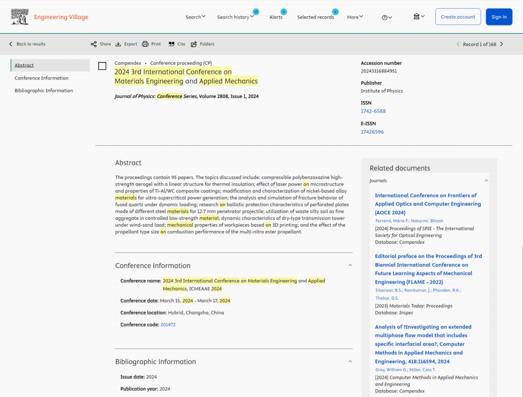The width and height of the screenshot is (523, 397).
Task: Collapse the Conference Information section
Action: tap(350, 265)
